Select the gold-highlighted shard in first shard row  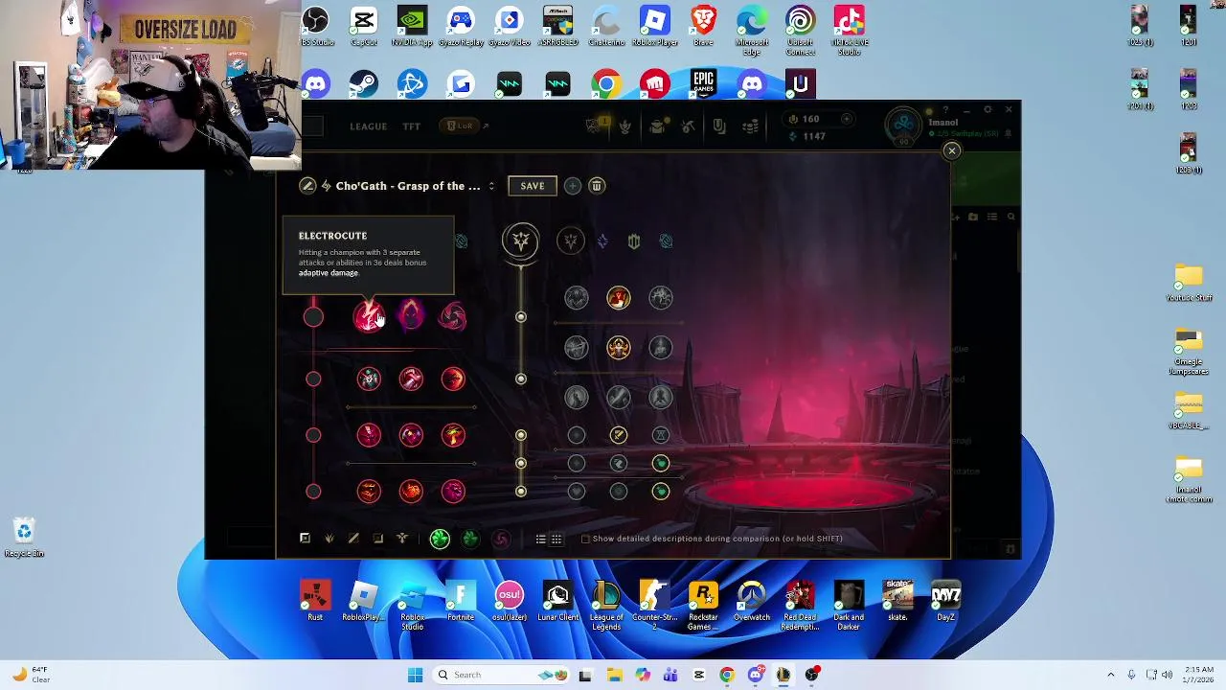[x=619, y=435]
